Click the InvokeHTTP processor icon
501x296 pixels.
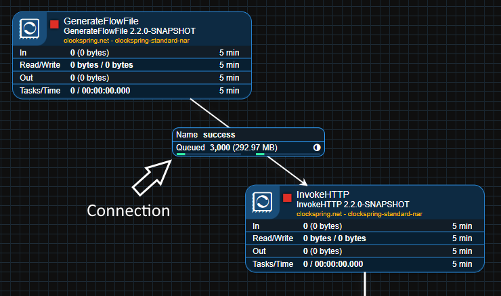(262, 202)
